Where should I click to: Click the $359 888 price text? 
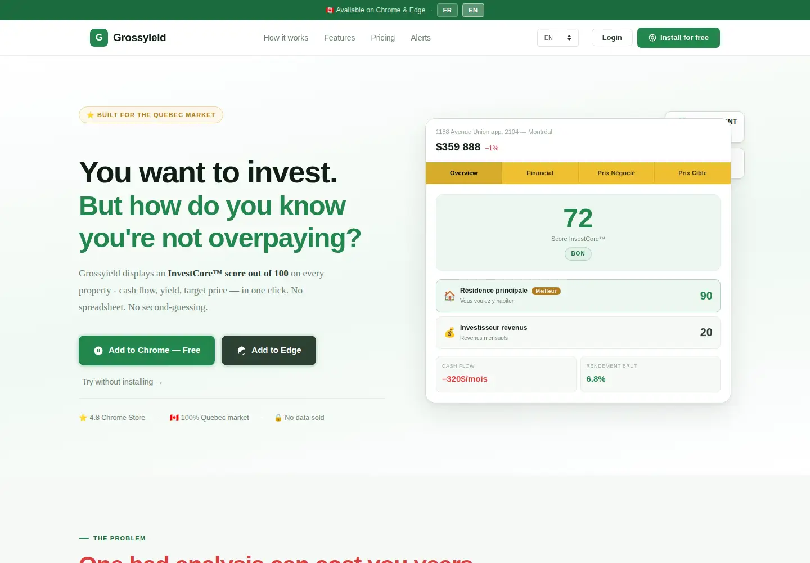458,147
